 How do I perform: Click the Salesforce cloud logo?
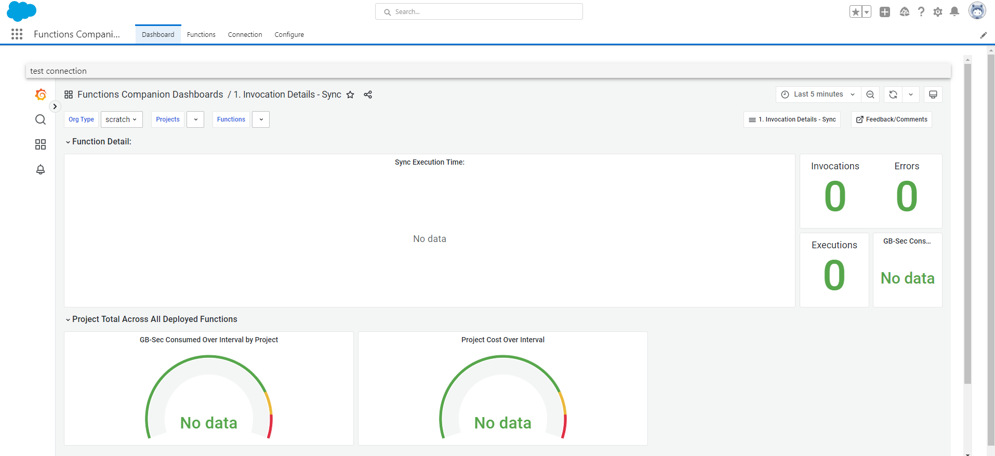pyautogui.click(x=21, y=11)
